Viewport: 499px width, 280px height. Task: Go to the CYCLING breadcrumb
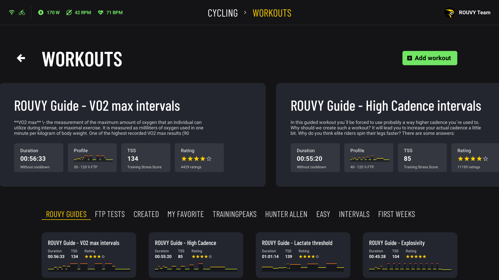[223, 13]
